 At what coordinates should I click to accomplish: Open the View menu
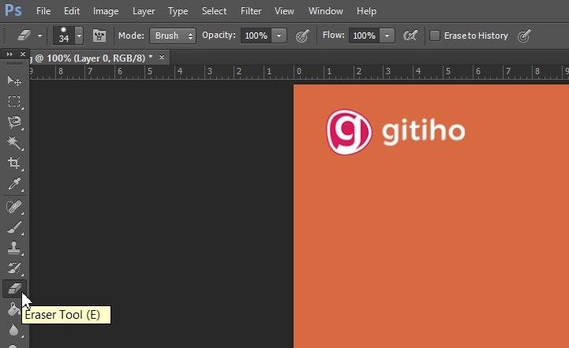tap(284, 11)
